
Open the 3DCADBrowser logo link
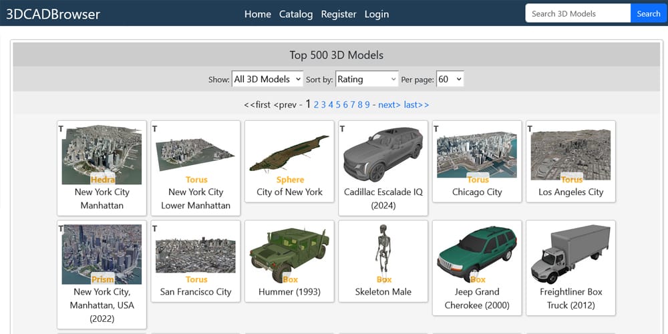point(53,14)
